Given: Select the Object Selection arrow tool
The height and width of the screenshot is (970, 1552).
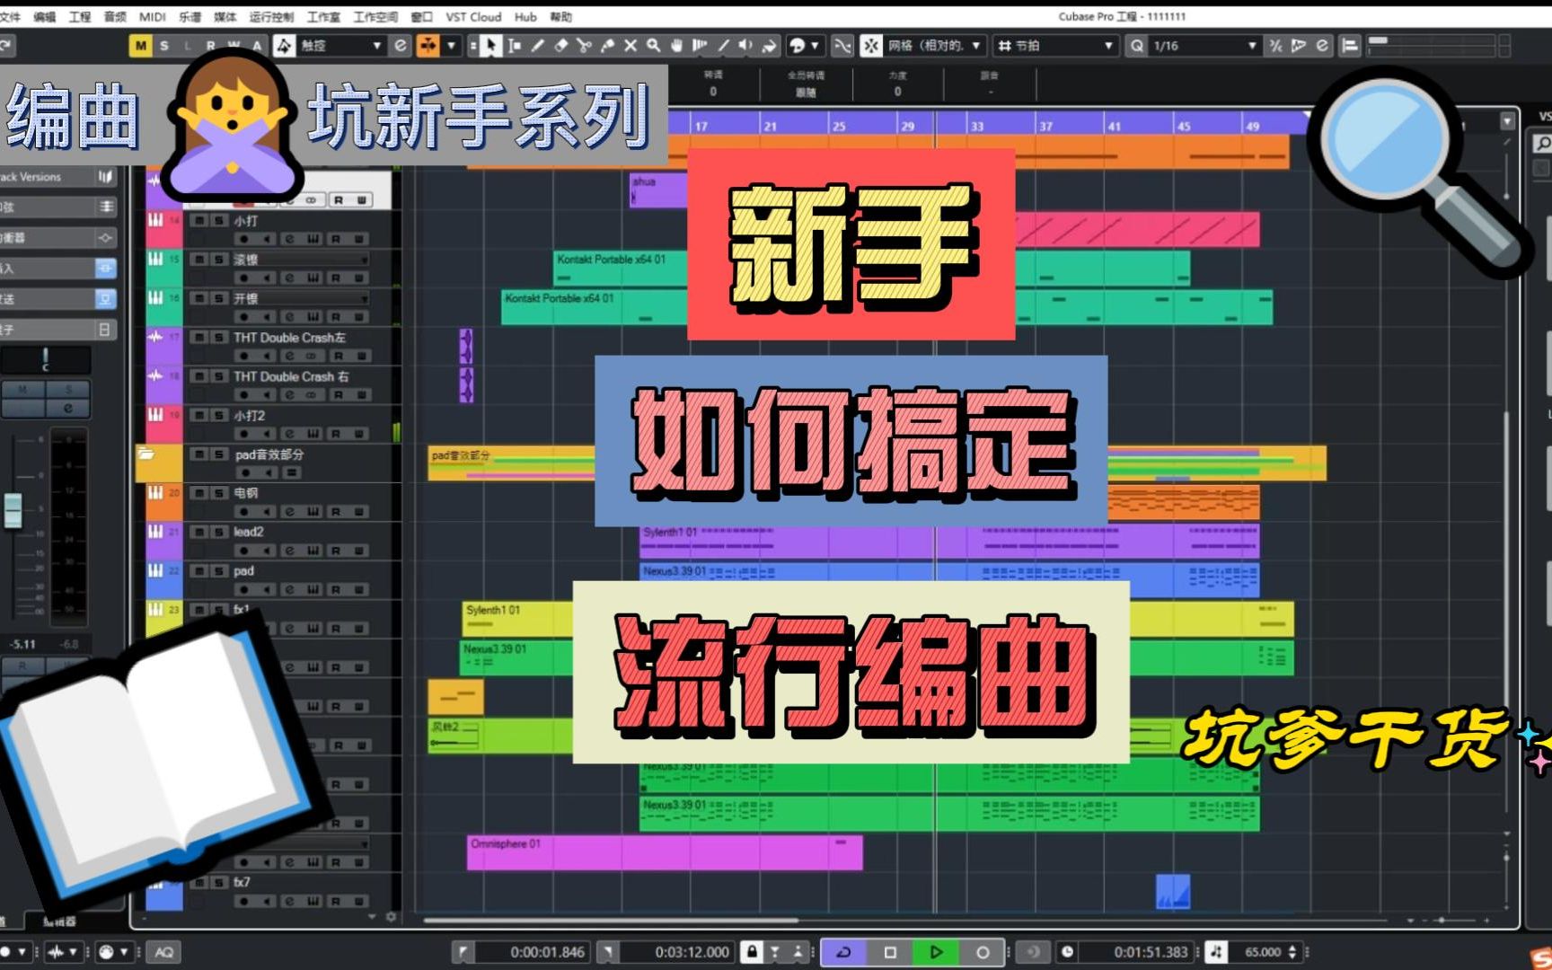Looking at the screenshot, I should coord(489,46).
